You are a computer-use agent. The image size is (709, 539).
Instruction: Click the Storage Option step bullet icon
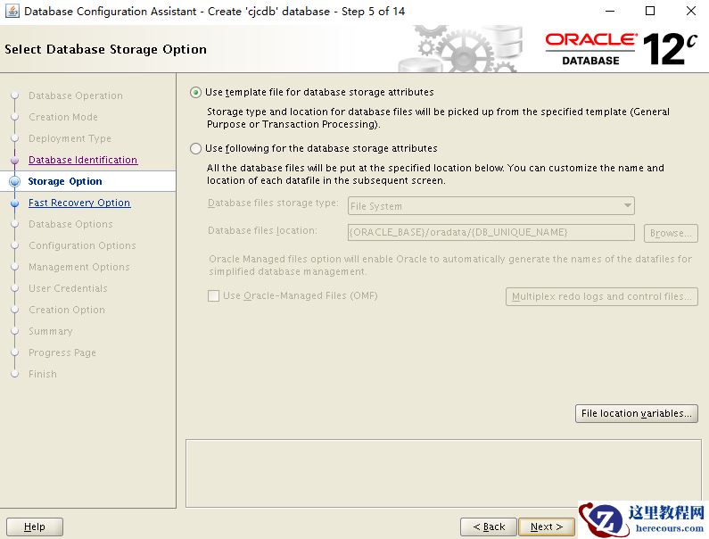click(15, 181)
